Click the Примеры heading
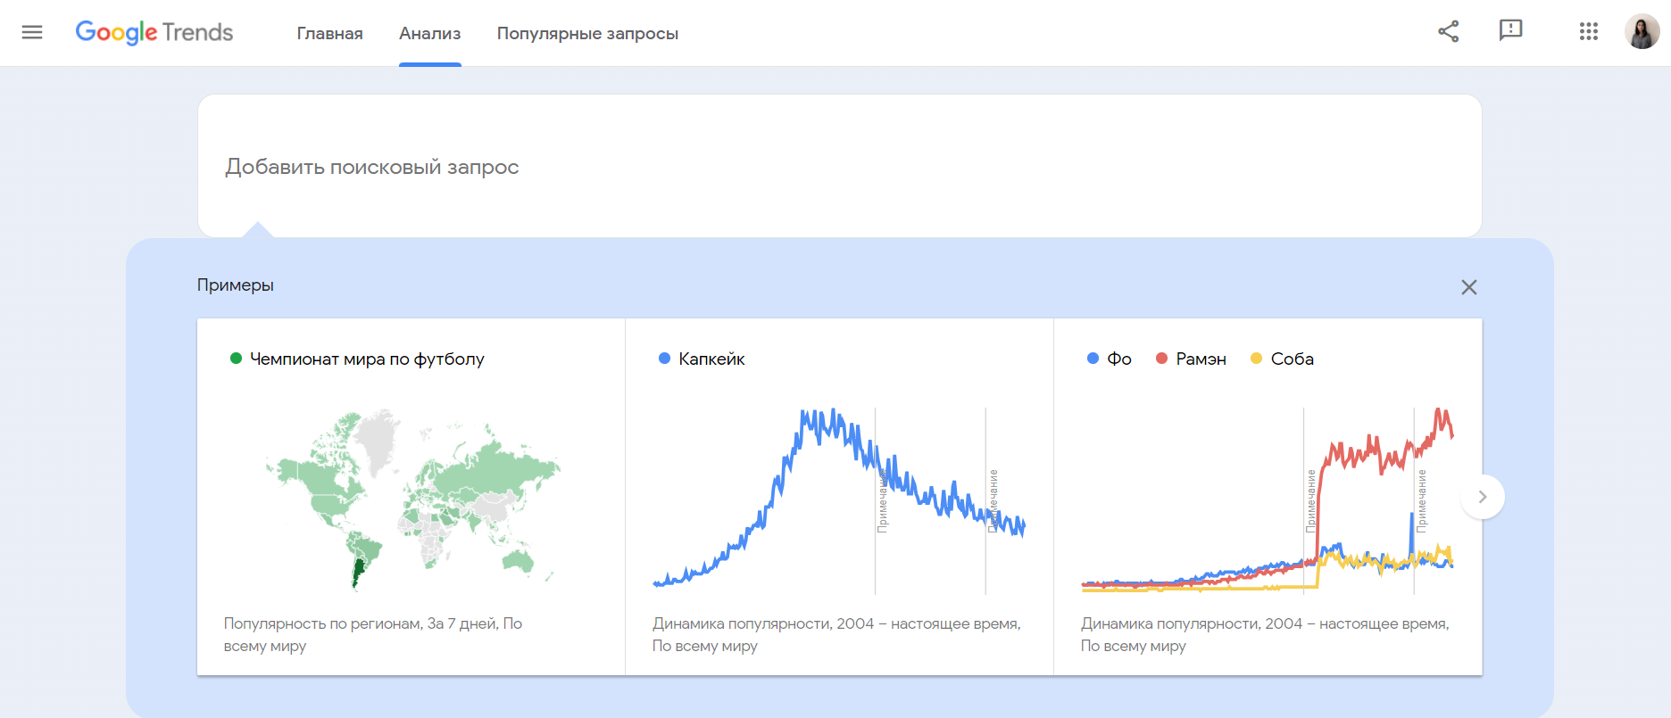This screenshot has width=1671, height=718. tap(236, 285)
